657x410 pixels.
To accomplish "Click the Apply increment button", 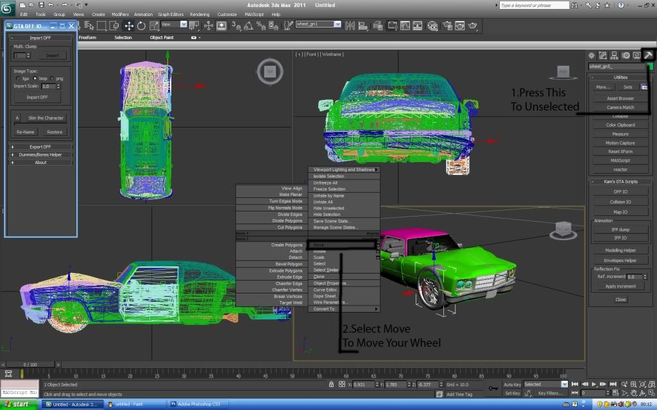I will (620, 286).
